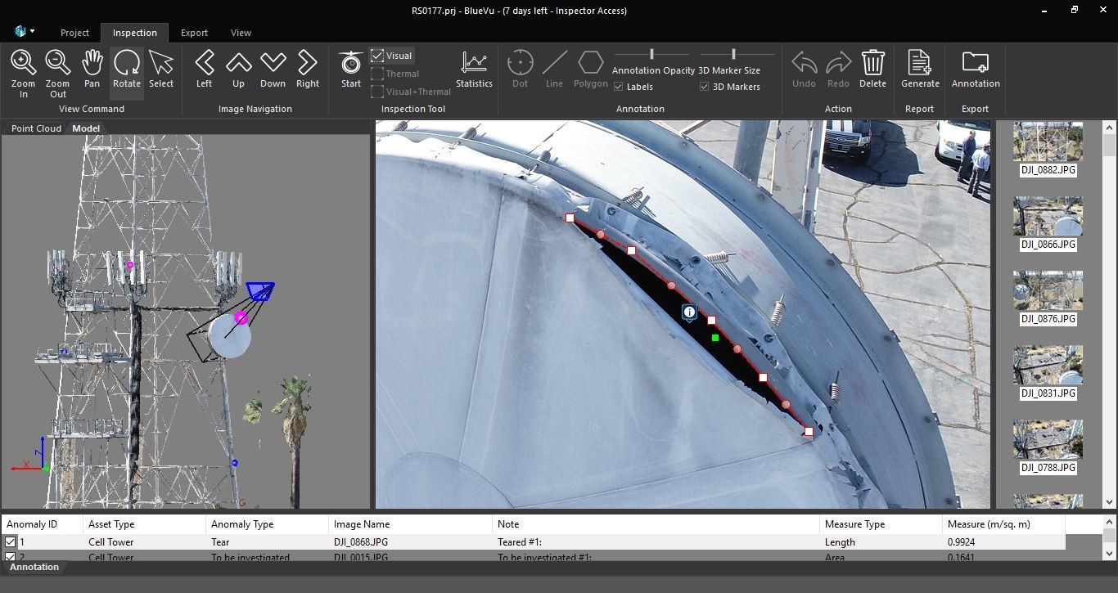1118x593 pixels.
Task: Select the Rotate view tool
Action: [x=127, y=70]
